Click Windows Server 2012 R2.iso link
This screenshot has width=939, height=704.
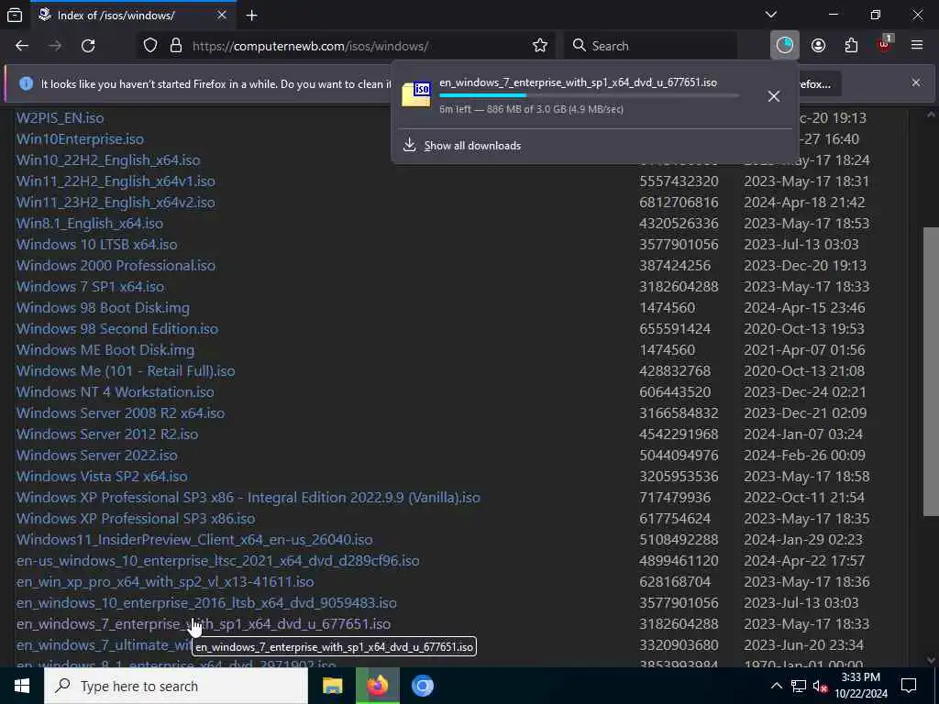[107, 434]
